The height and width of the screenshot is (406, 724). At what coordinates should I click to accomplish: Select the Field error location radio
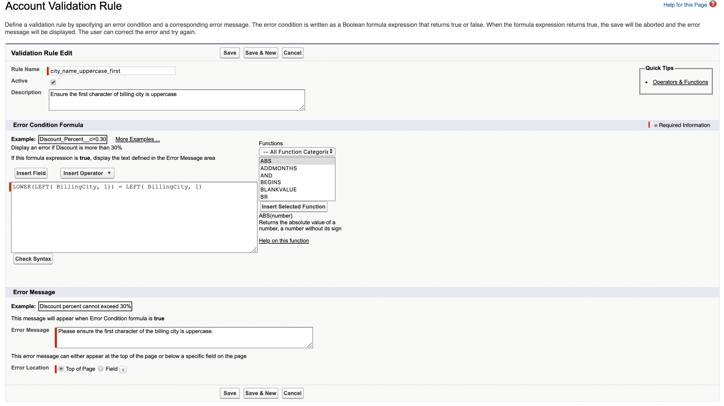click(101, 369)
